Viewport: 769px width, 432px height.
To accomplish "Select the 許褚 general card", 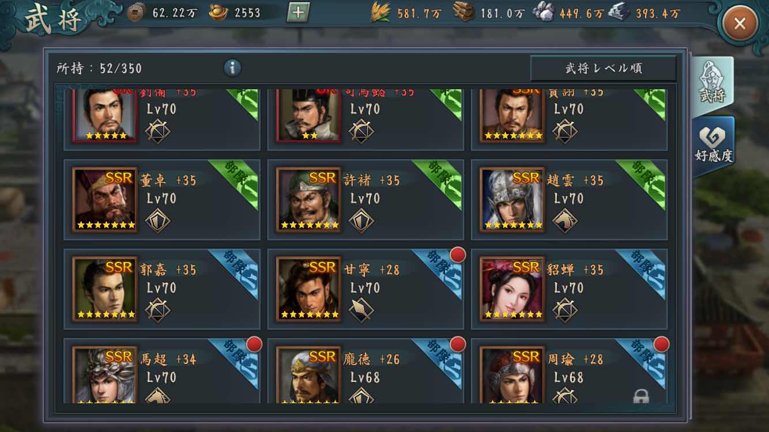I will tap(365, 199).
